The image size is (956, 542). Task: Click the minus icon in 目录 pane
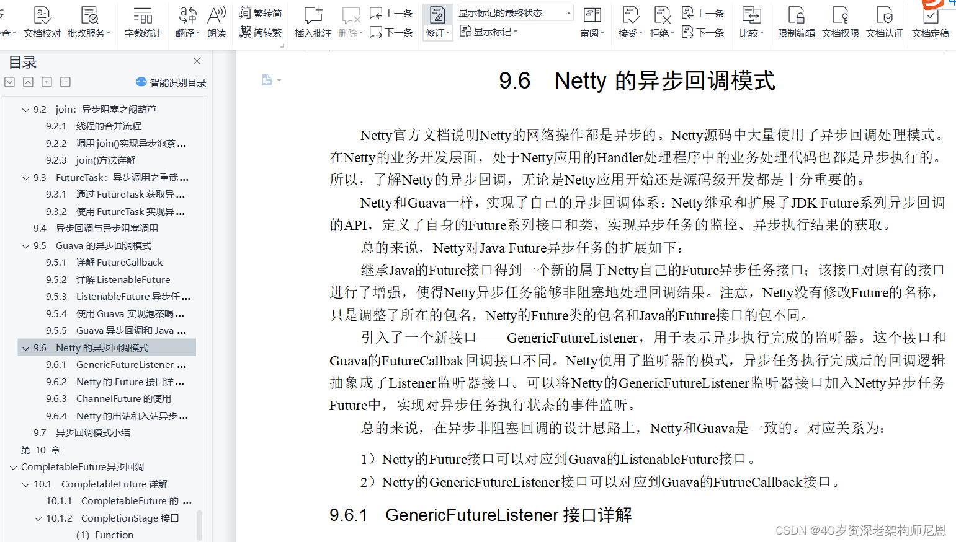(65, 82)
